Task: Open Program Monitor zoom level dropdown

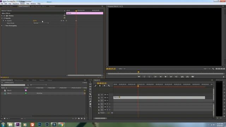Action: (122, 69)
